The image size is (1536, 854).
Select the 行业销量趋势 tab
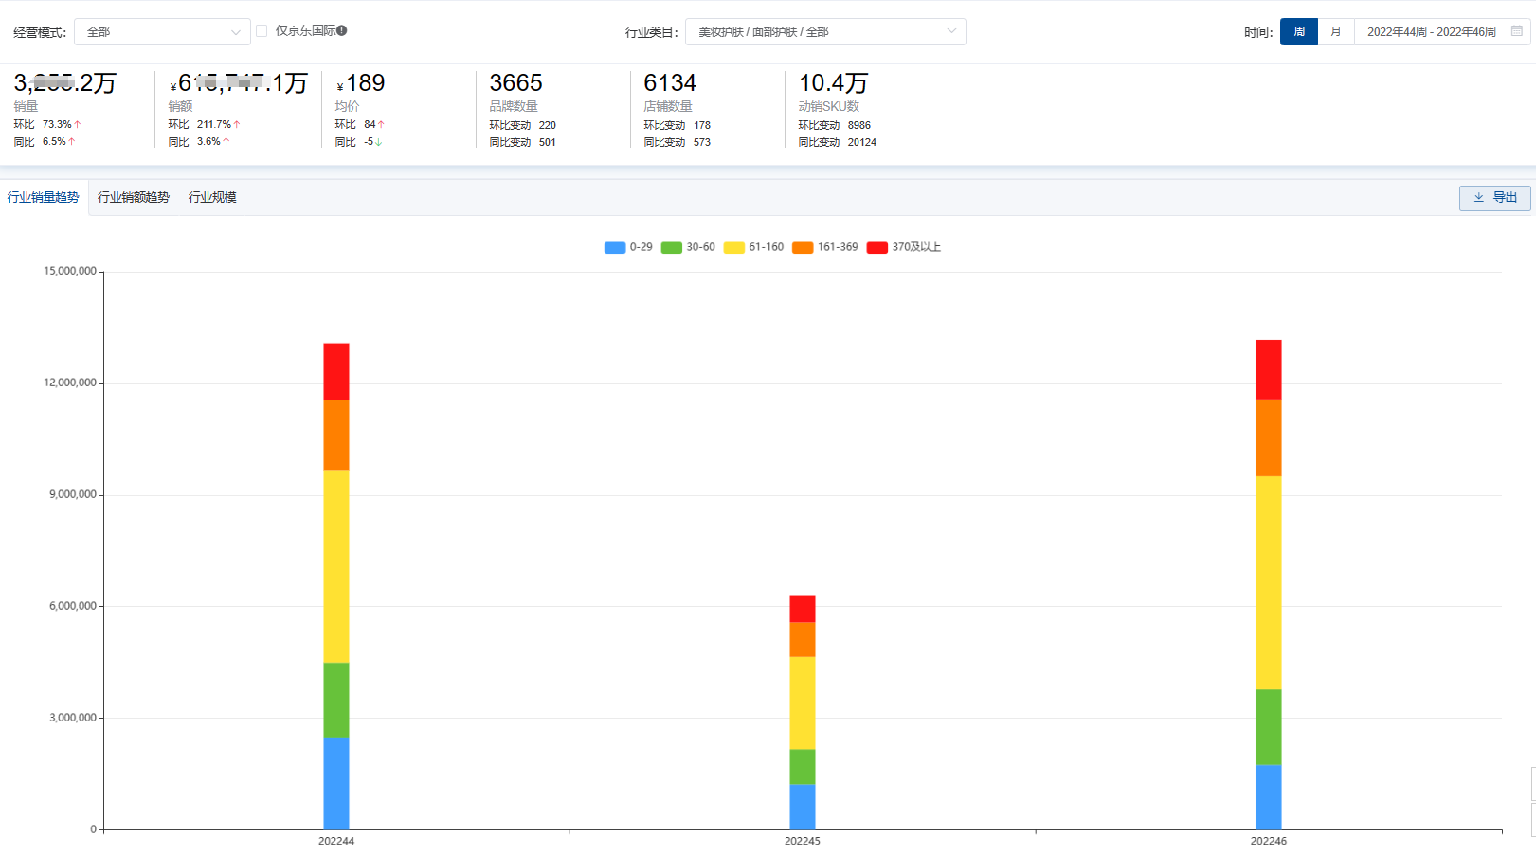pyautogui.click(x=44, y=197)
